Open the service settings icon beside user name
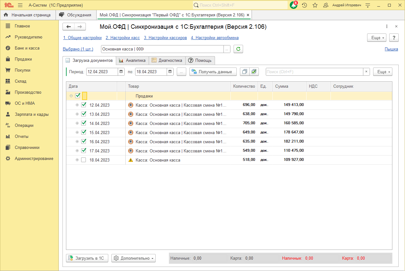Screen dimensions: 405x271 (x=368, y=5)
